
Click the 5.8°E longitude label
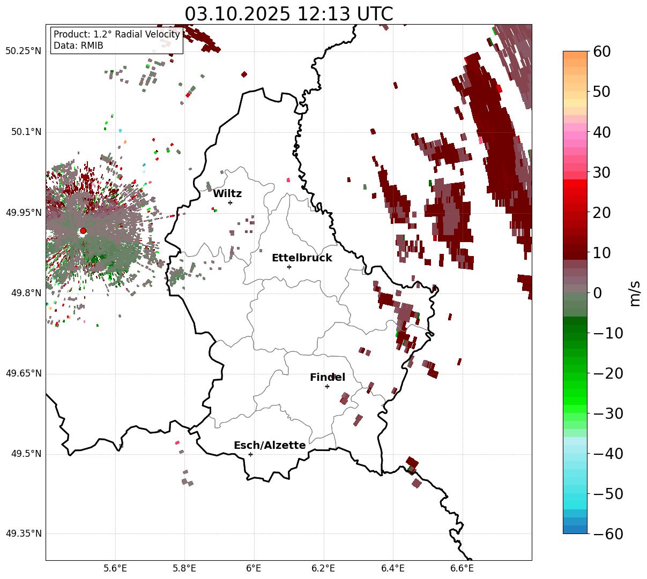click(185, 568)
